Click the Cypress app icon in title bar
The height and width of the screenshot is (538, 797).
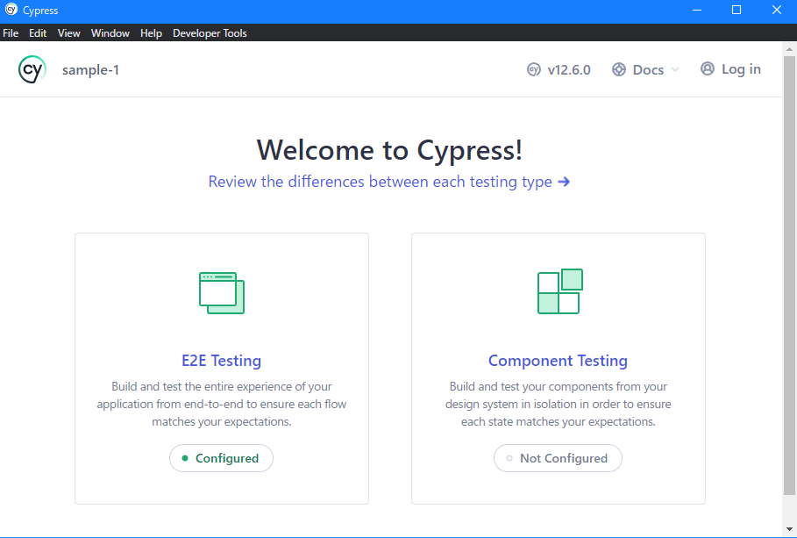11,10
